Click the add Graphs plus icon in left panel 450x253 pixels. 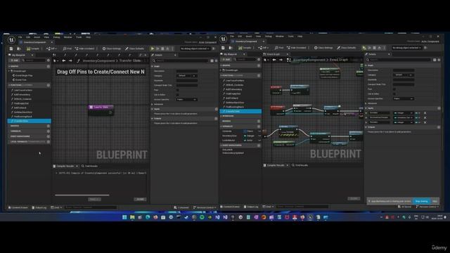point(49,66)
